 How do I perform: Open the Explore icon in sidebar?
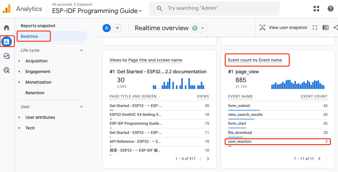point(7,56)
